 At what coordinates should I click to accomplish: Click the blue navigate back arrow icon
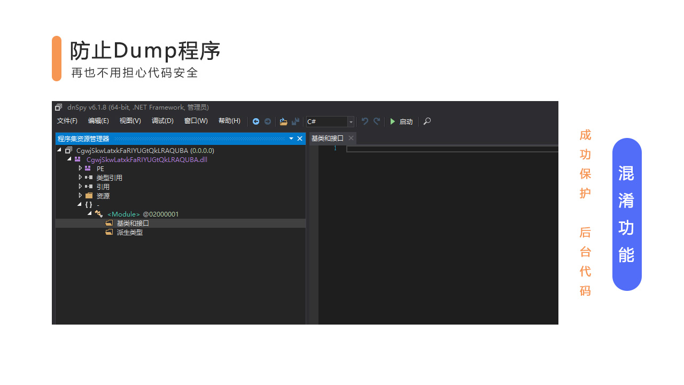coord(256,121)
